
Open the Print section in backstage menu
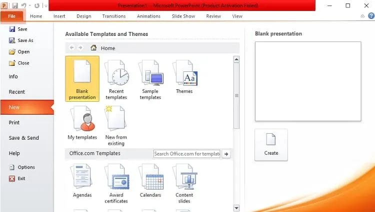point(14,123)
